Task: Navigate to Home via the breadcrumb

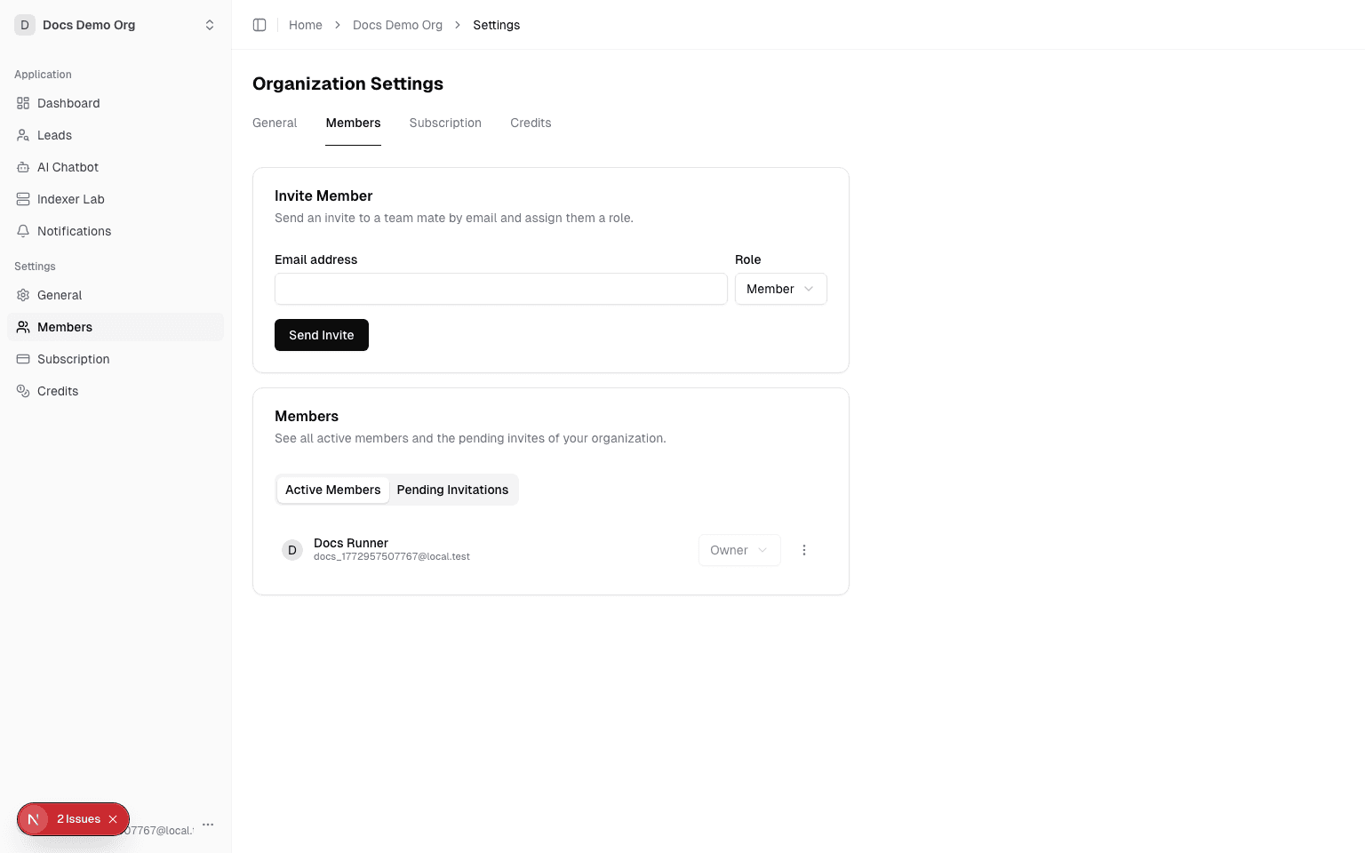Action: [x=305, y=24]
